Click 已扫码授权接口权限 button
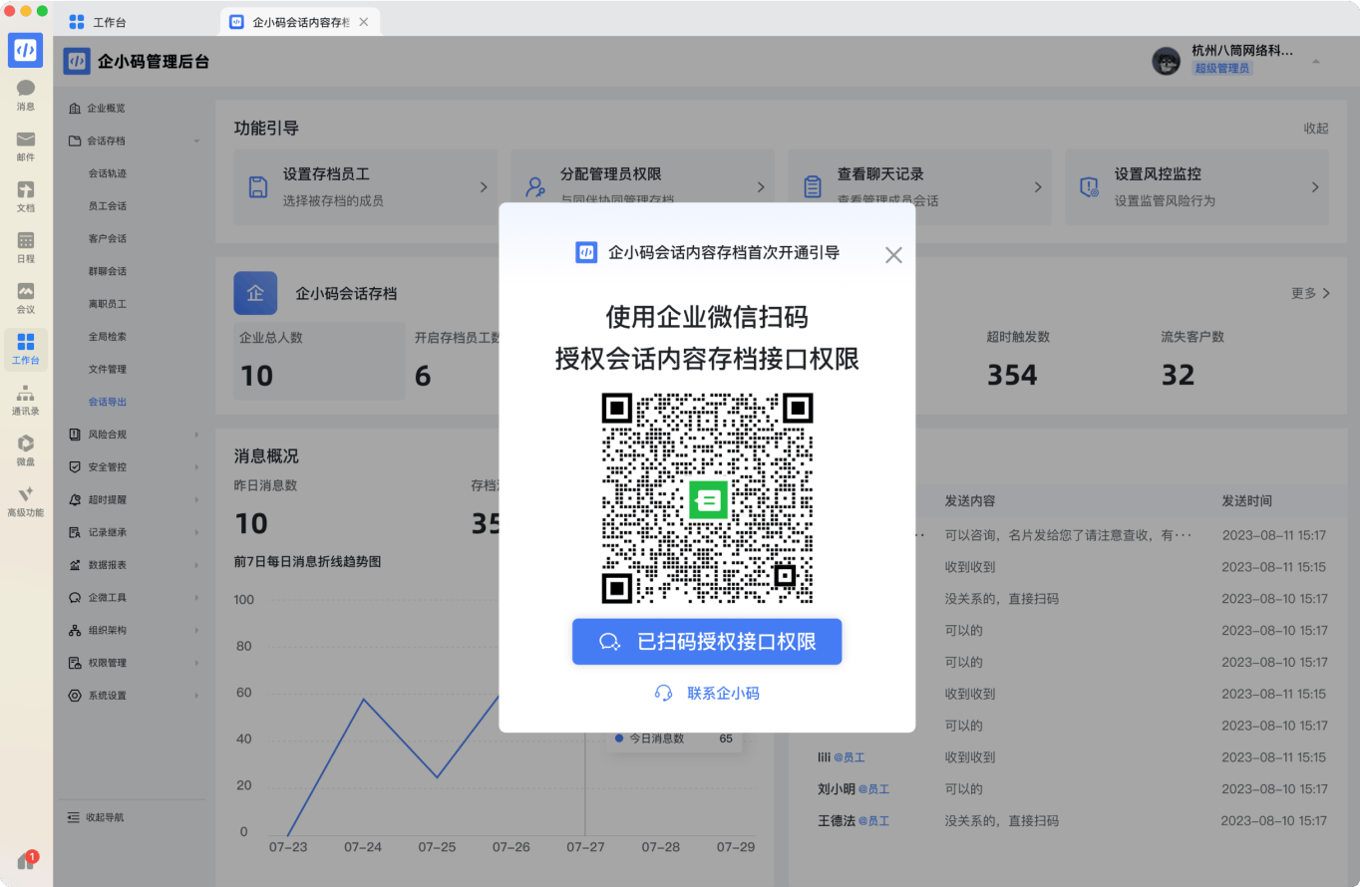Screen dimensions: 1360x887 707,642
